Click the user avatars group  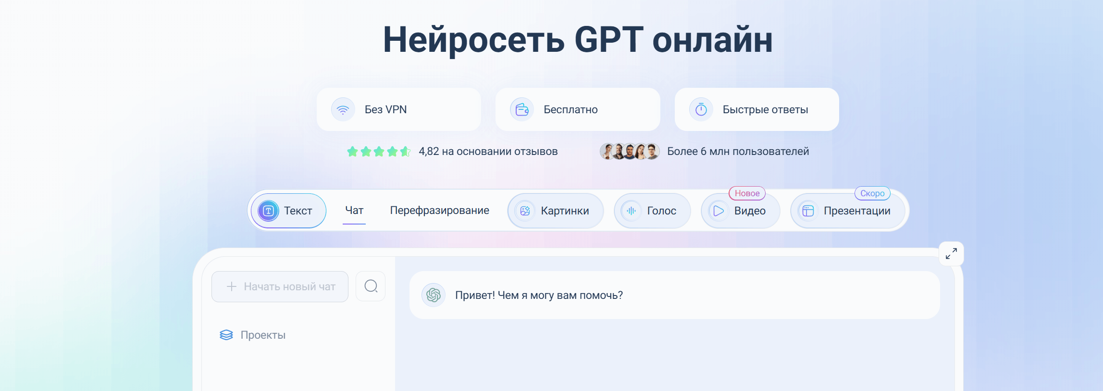click(630, 152)
